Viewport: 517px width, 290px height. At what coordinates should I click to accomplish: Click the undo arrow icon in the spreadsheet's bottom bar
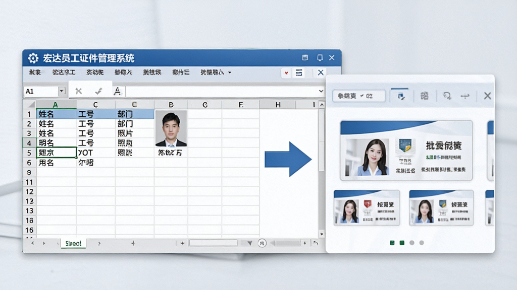click(316, 243)
